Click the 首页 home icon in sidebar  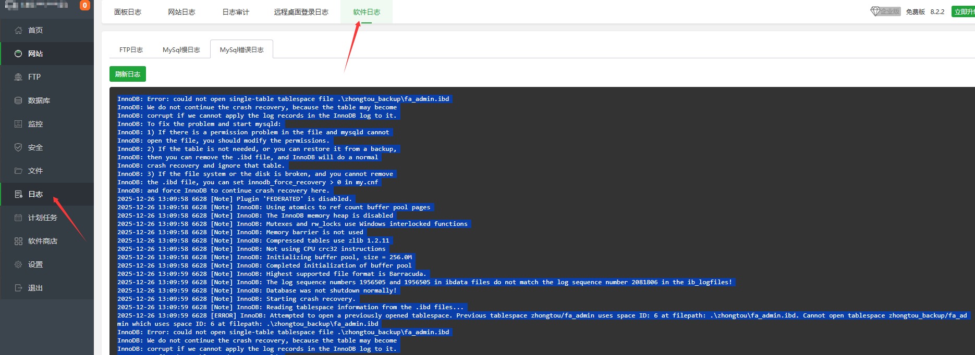pyautogui.click(x=18, y=30)
